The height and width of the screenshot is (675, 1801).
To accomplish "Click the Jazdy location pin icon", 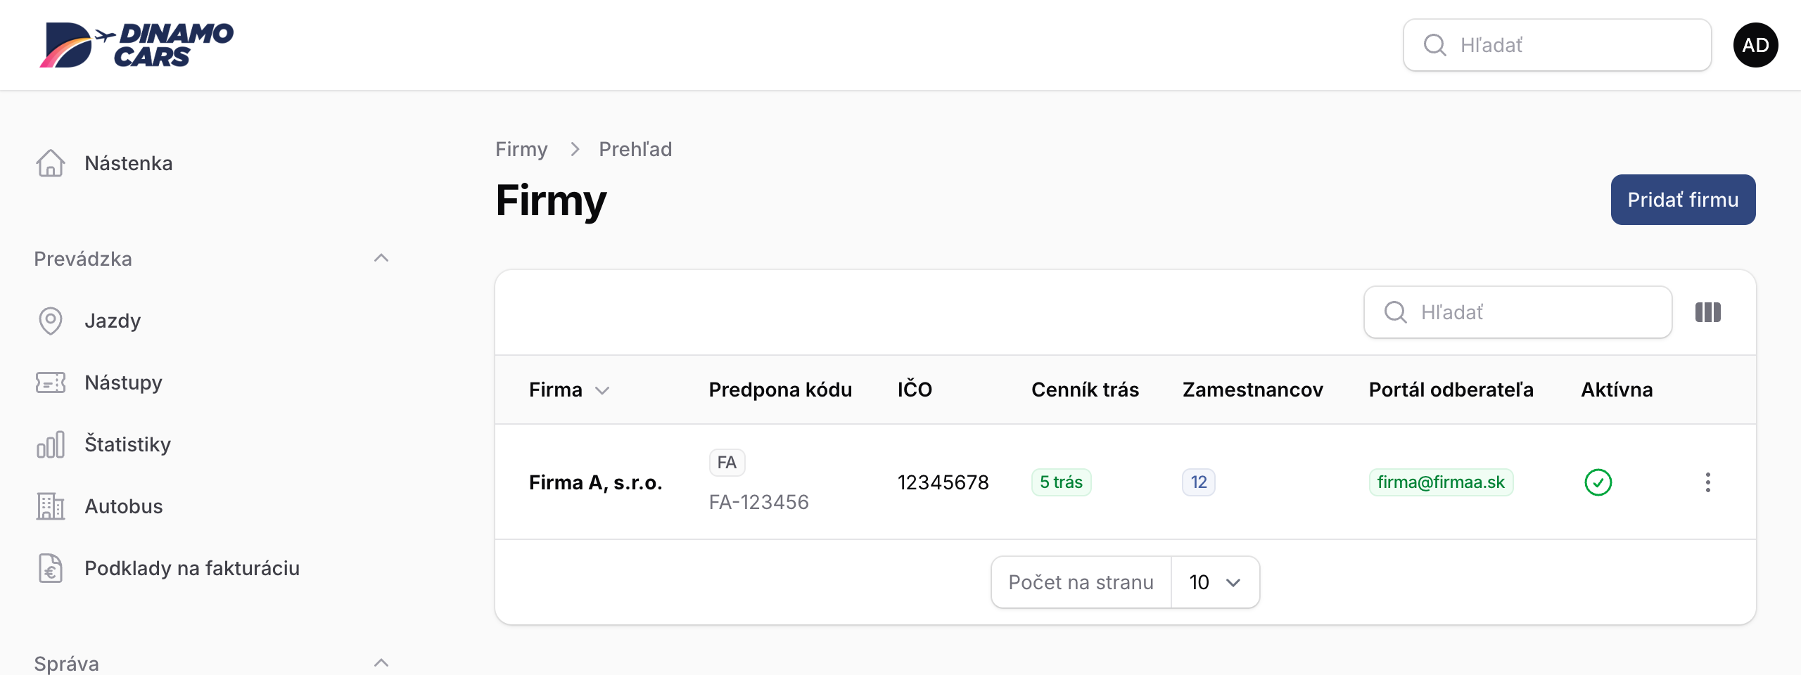I will coord(51,321).
